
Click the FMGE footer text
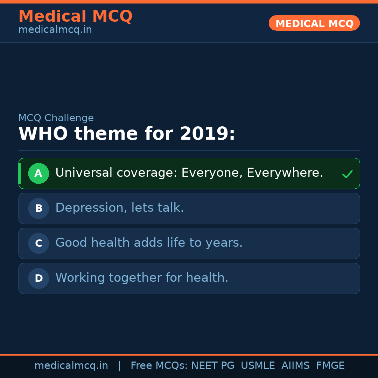(x=330, y=366)
